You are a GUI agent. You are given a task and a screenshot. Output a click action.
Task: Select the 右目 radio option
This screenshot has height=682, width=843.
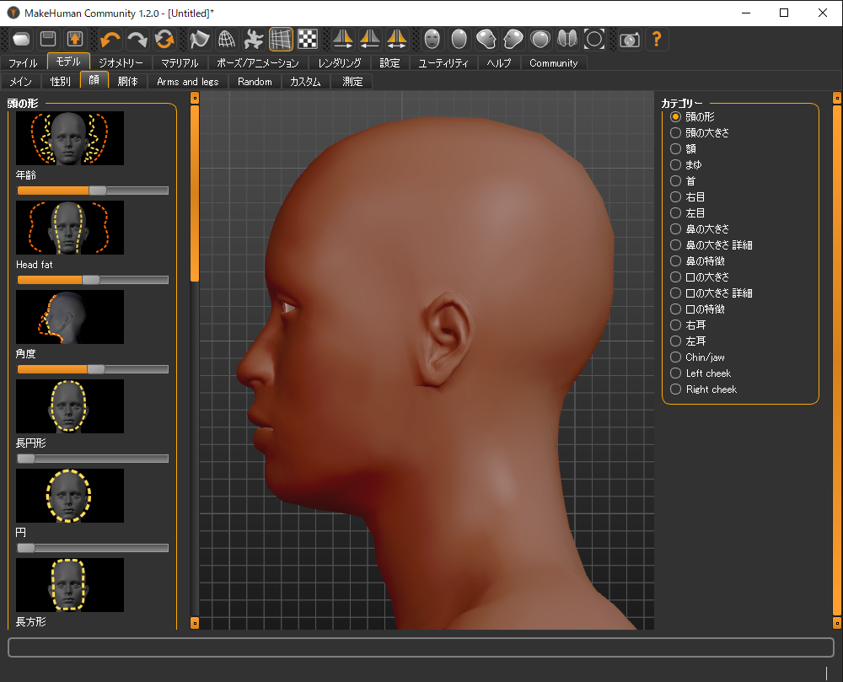[x=675, y=196]
